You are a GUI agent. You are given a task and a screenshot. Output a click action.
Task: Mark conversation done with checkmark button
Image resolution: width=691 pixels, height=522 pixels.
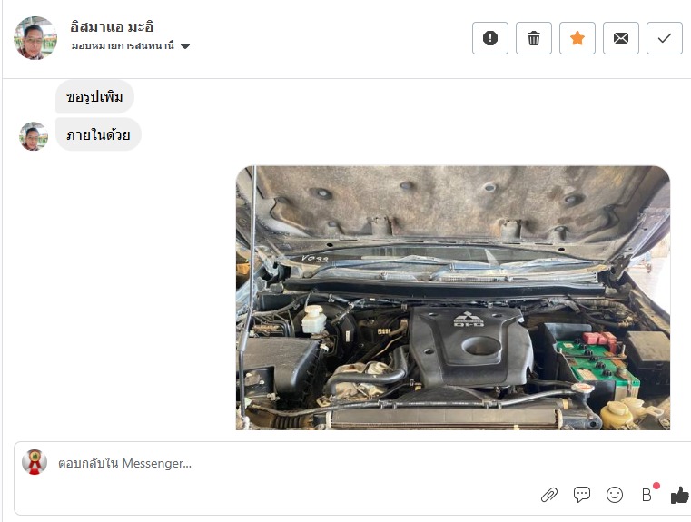pyautogui.click(x=665, y=38)
